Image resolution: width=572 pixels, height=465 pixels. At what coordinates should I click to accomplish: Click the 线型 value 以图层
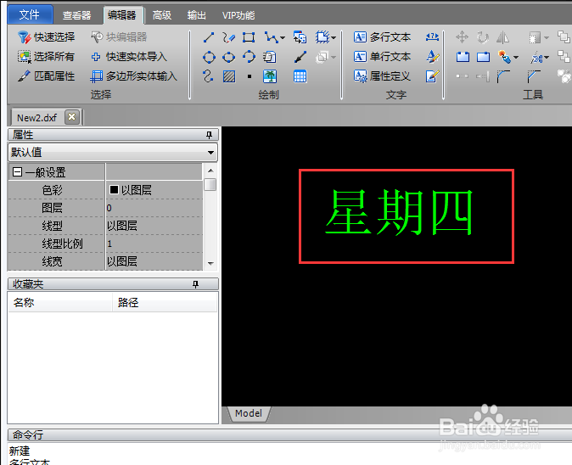pyautogui.click(x=154, y=226)
